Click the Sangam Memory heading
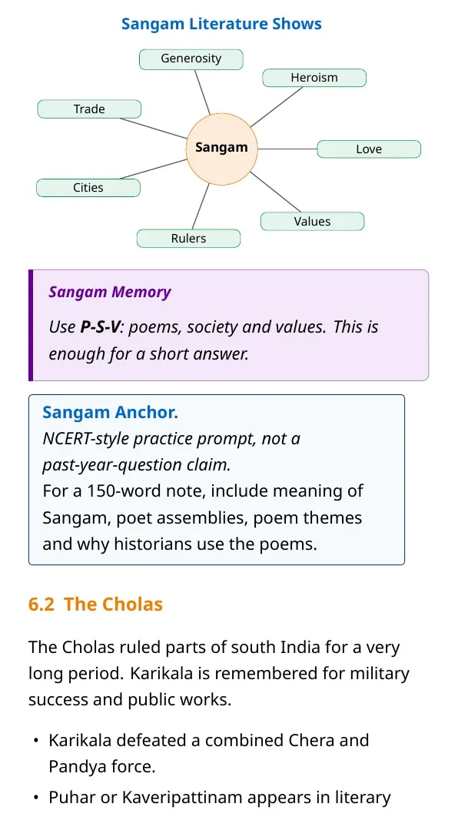 point(110,293)
